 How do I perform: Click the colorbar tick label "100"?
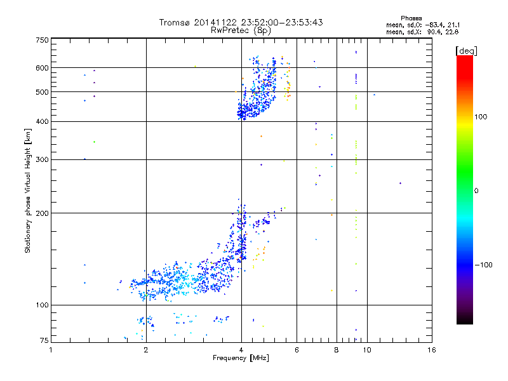[481, 117]
